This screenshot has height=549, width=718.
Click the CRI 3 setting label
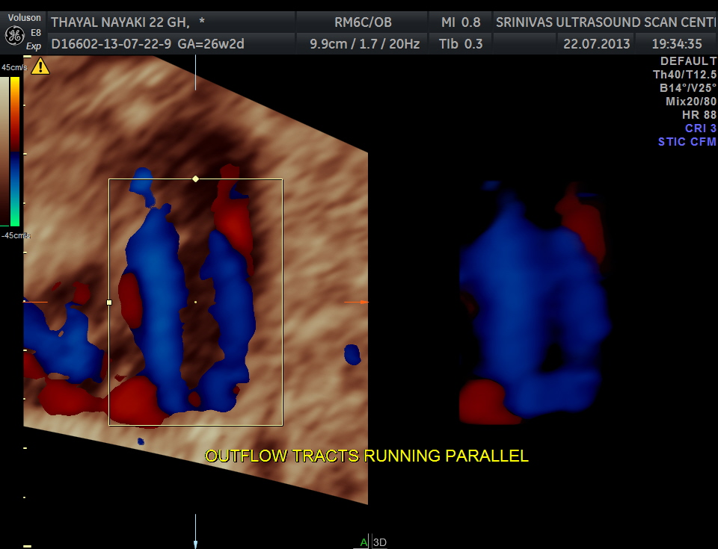pyautogui.click(x=700, y=128)
